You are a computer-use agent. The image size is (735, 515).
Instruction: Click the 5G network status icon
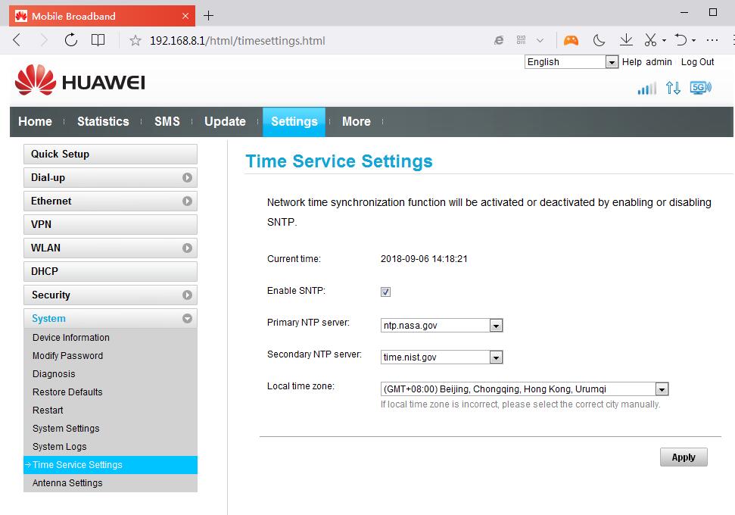tap(701, 88)
